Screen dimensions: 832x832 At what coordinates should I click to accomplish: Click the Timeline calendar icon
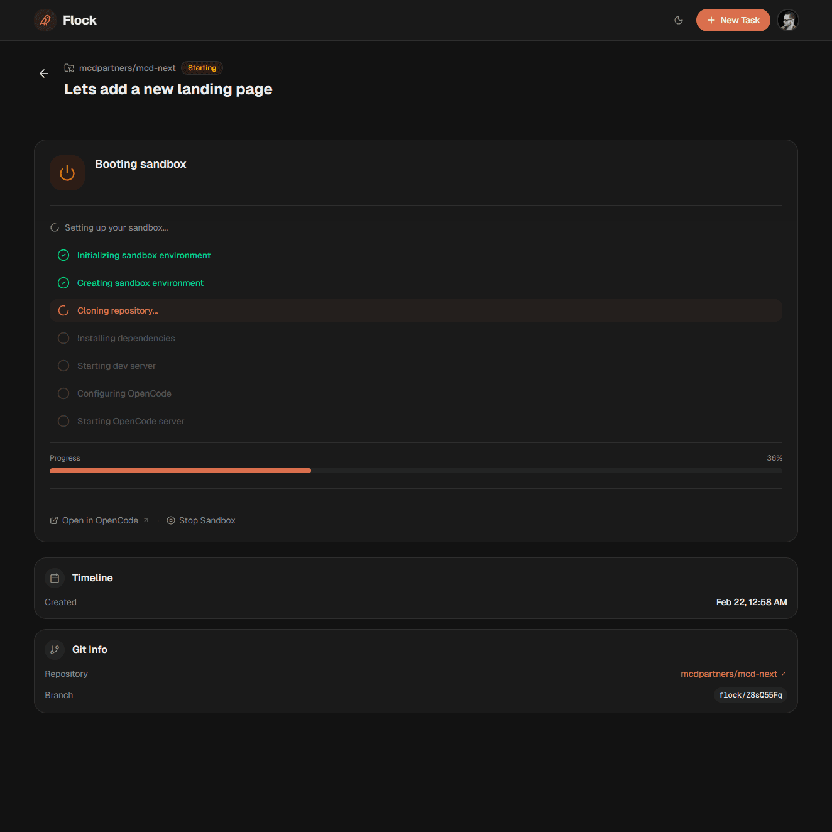tap(54, 577)
